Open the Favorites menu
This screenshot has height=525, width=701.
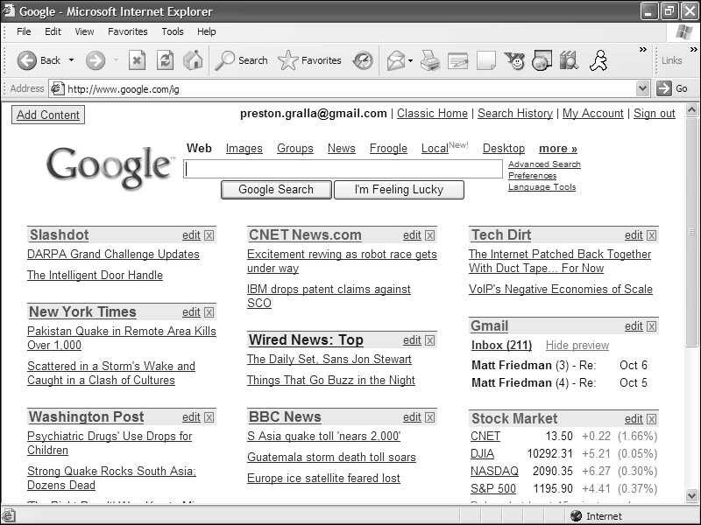127,31
